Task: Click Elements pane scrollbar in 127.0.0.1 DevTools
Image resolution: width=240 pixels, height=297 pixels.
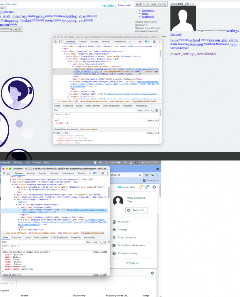Action: [109, 192]
